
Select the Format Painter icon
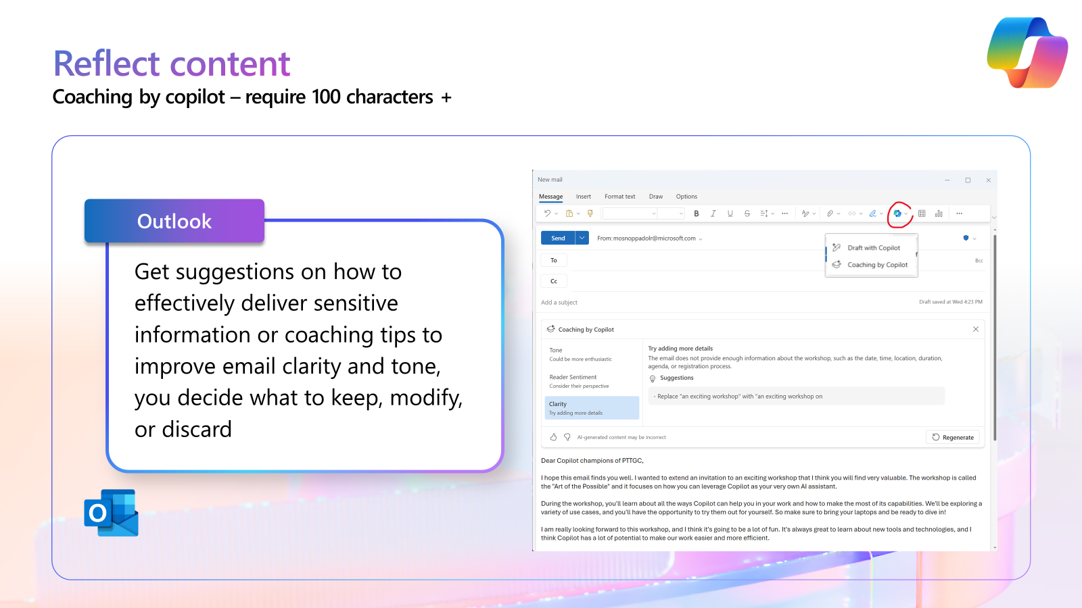590,213
